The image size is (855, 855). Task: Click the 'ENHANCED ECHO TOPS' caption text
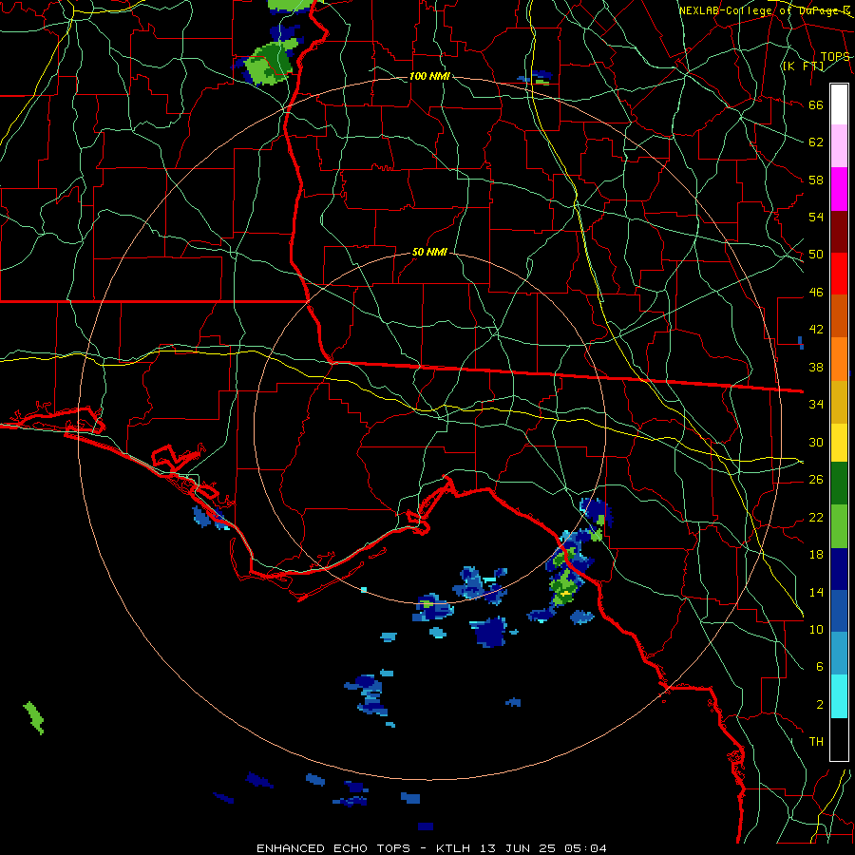333,848
